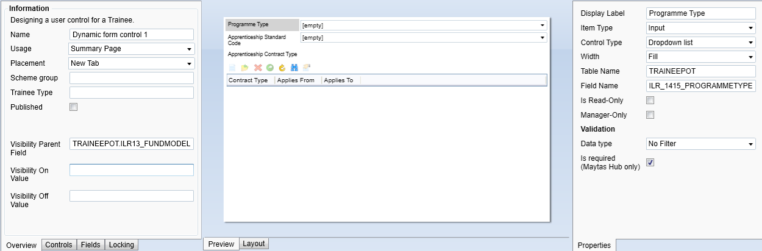The image size is (762, 251).
Task: Click the Applies From column header
Action: [x=298, y=80]
